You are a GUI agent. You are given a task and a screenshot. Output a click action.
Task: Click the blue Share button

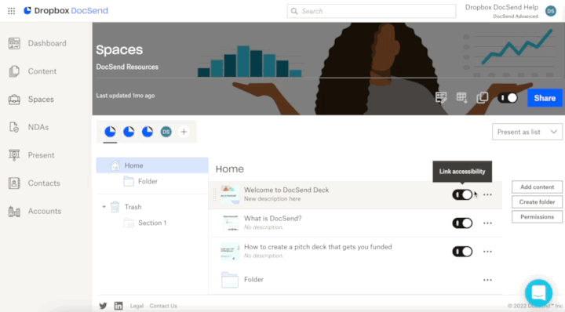545,98
